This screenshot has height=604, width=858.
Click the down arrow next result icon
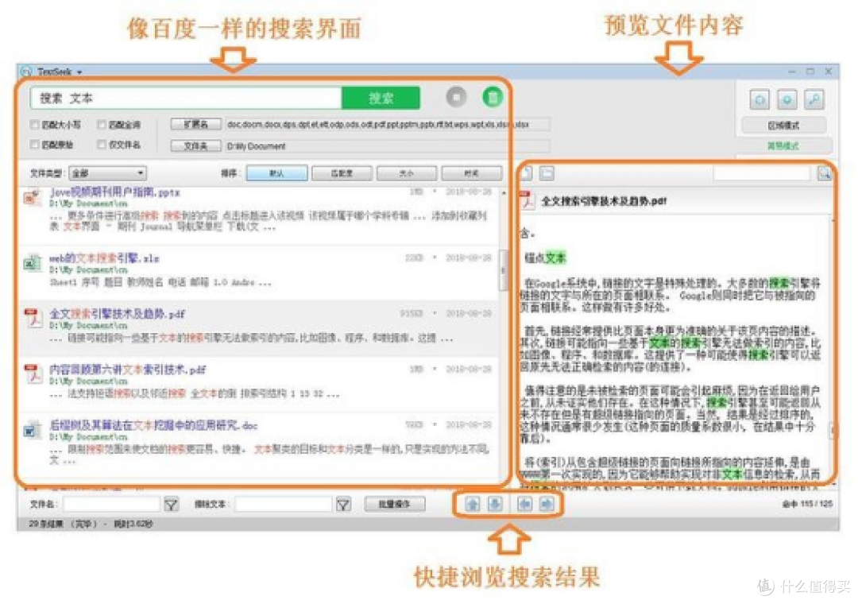coord(495,504)
